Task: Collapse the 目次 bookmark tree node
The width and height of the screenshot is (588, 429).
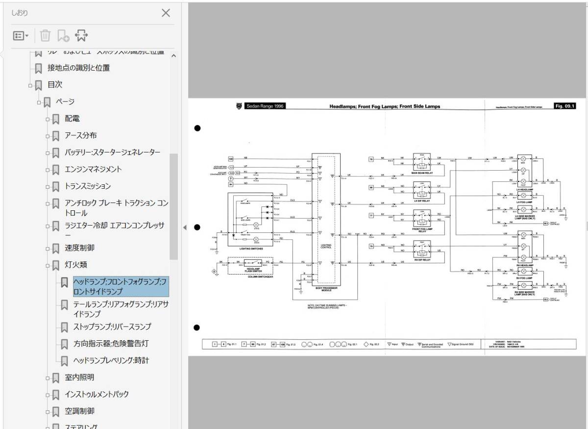Action: click(30, 85)
